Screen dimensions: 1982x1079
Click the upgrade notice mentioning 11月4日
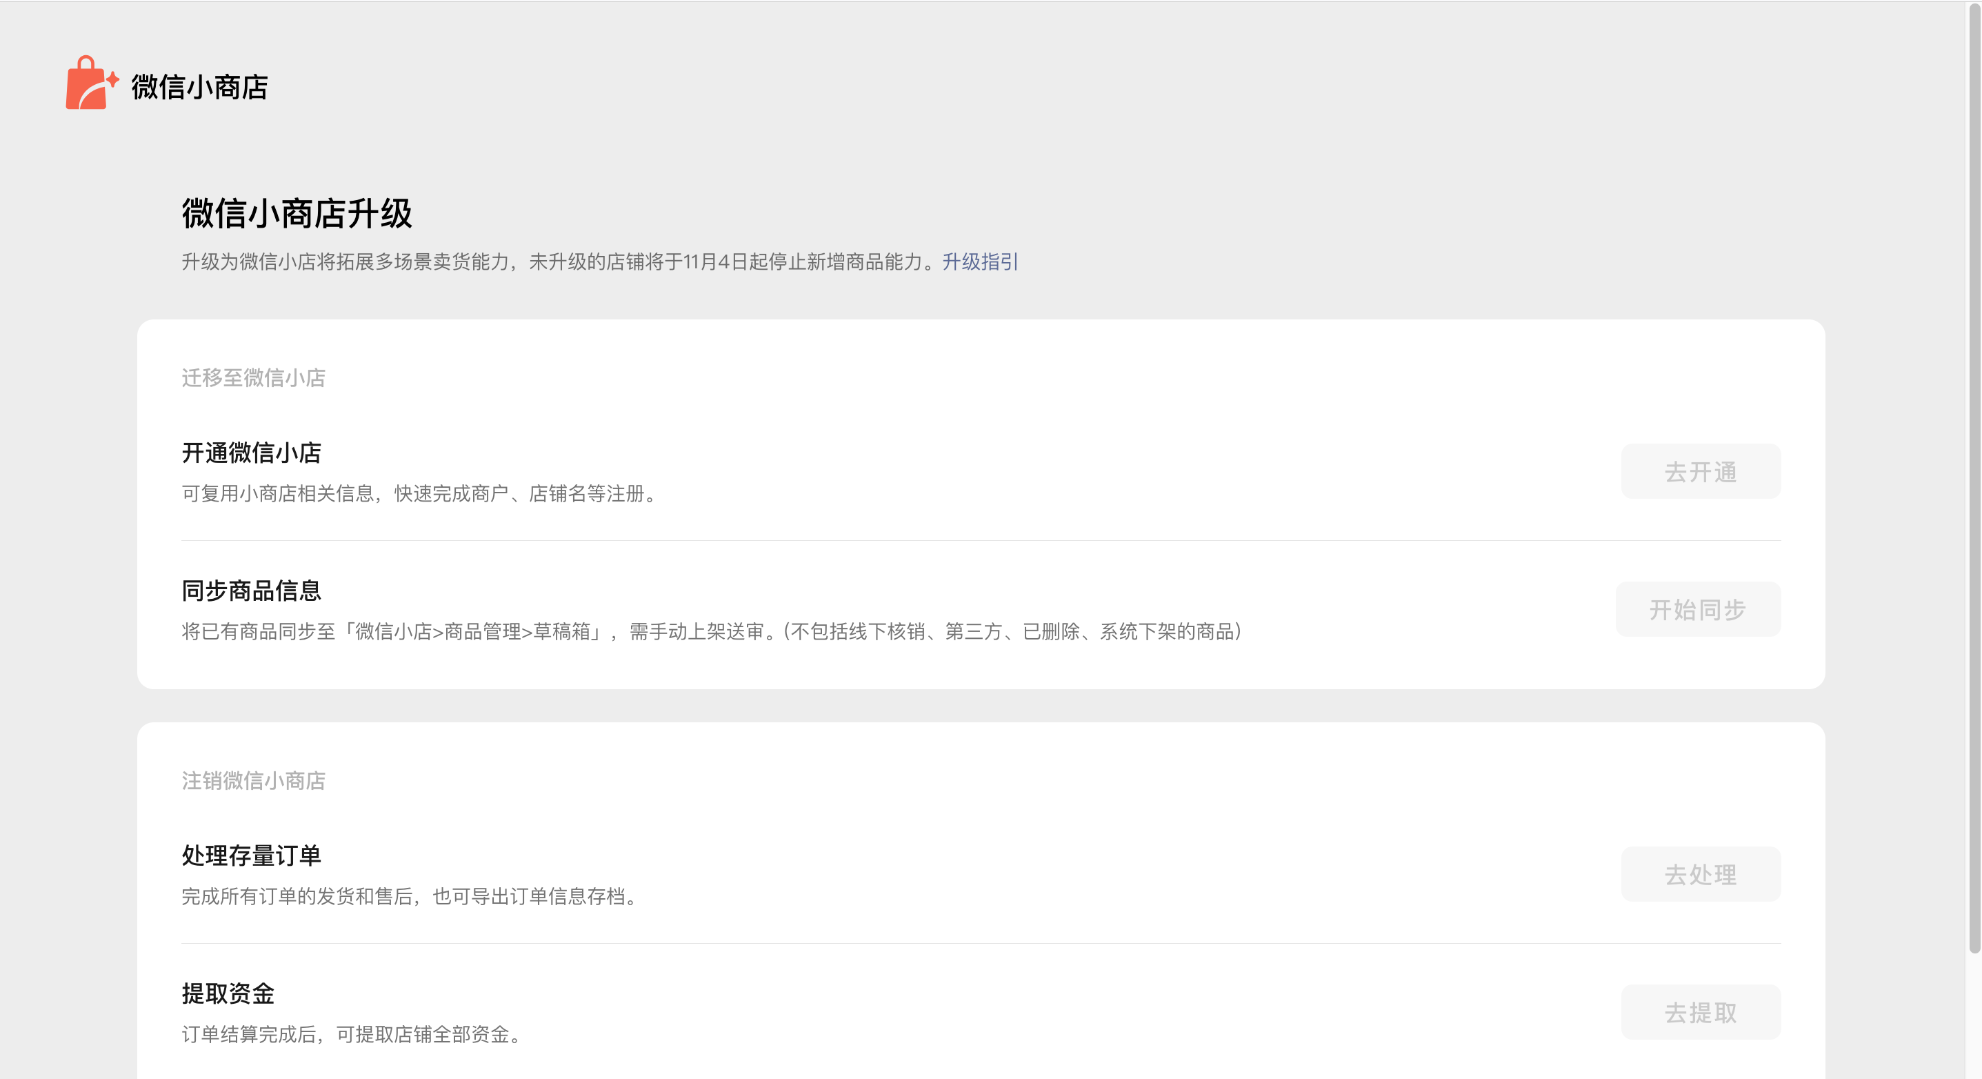tap(560, 261)
